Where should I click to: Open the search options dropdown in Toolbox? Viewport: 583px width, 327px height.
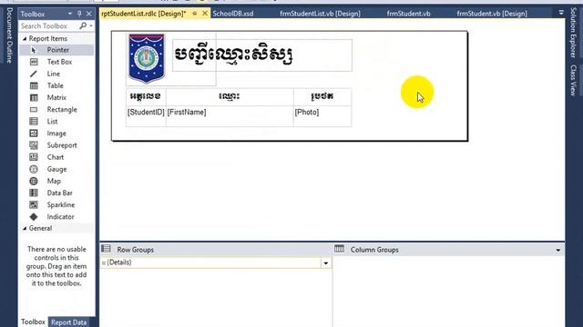point(91,26)
